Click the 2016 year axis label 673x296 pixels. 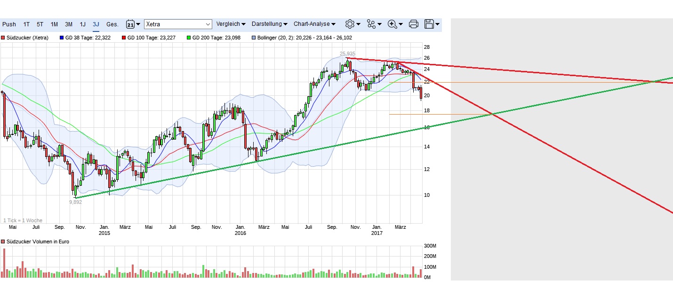pos(240,233)
